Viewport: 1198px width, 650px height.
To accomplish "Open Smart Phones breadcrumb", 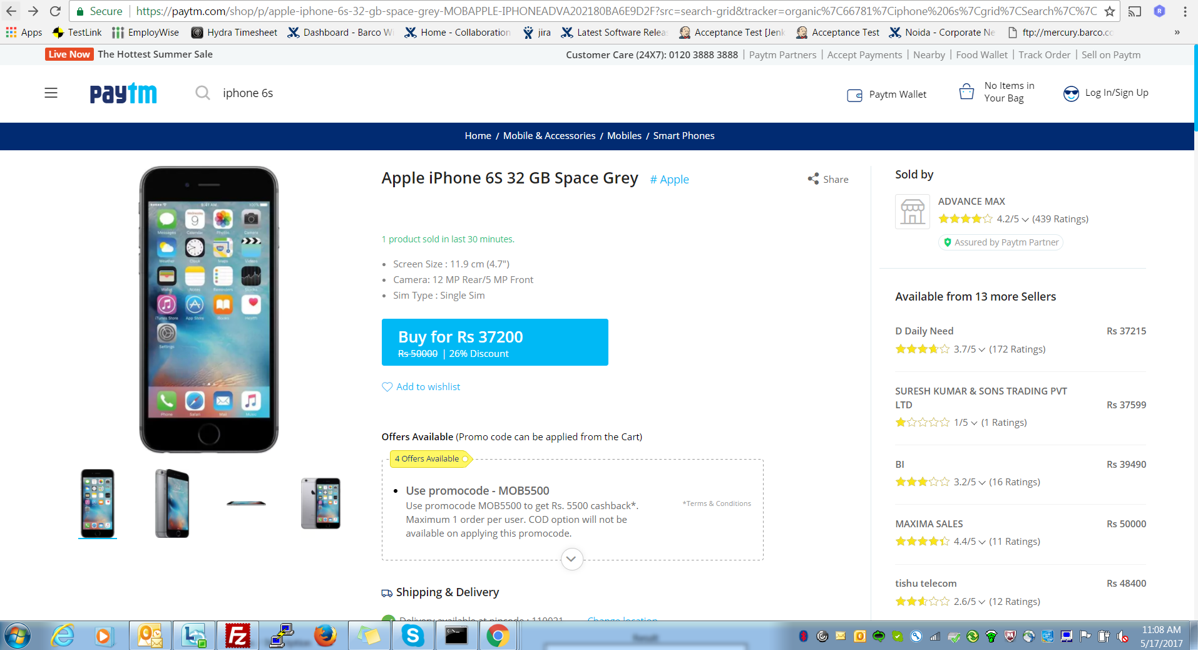I will (683, 136).
